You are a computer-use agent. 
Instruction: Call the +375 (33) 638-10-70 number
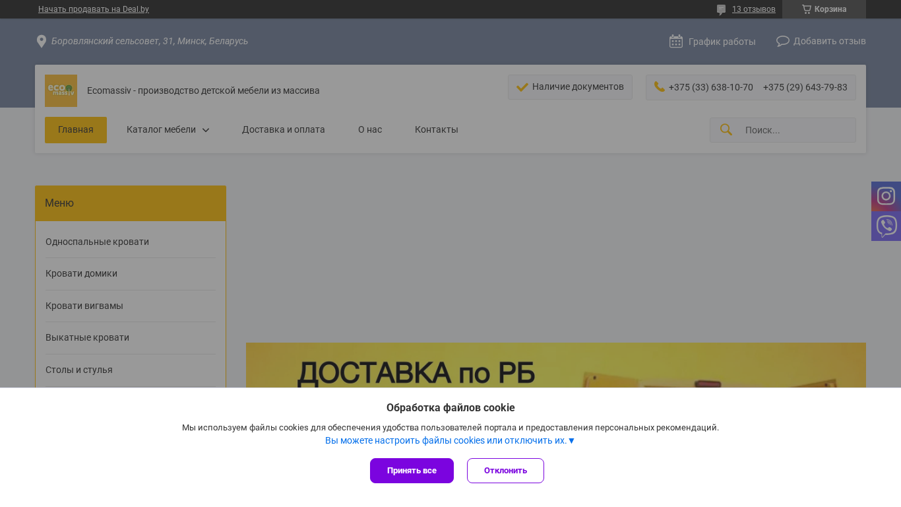(x=711, y=87)
